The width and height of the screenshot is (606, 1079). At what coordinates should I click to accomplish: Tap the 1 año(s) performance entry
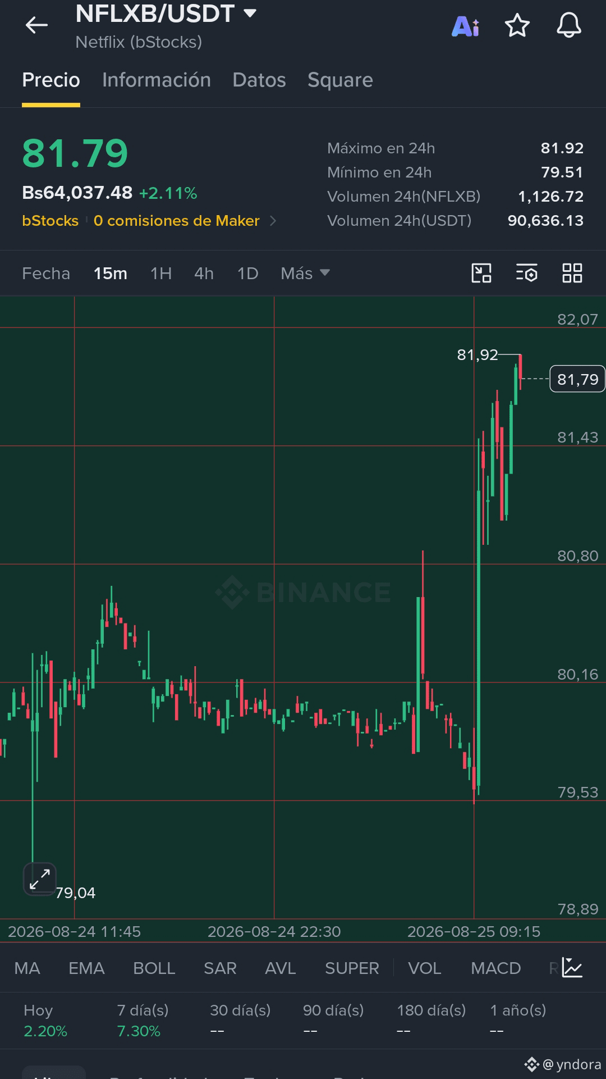[x=518, y=1021]
